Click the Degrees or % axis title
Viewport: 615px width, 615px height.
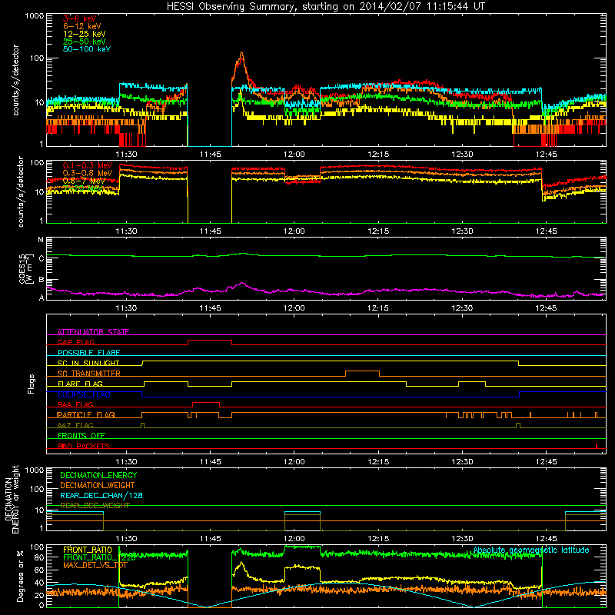pyautogui.click(x=20, y=576)
